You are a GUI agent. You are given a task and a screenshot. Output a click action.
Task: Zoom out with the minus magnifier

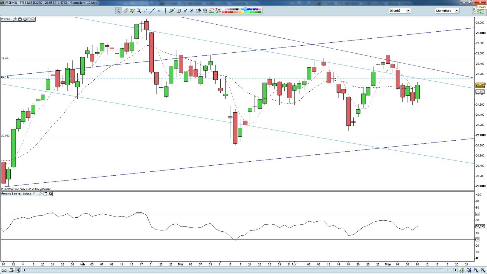point(476,270)
